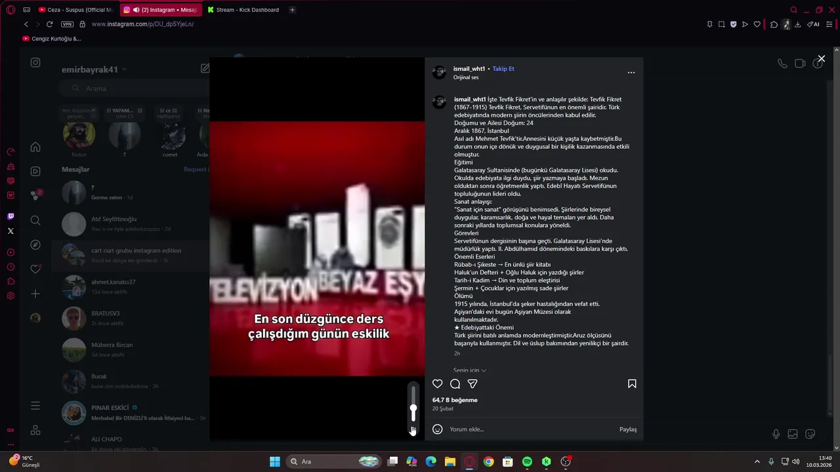This screenshot has height=472, width=840.
Task: Open Atıf Seyfittinoğlu conversation
Action: 130,224
